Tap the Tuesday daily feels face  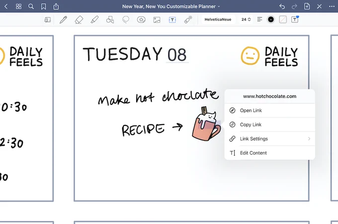[250, 56]
